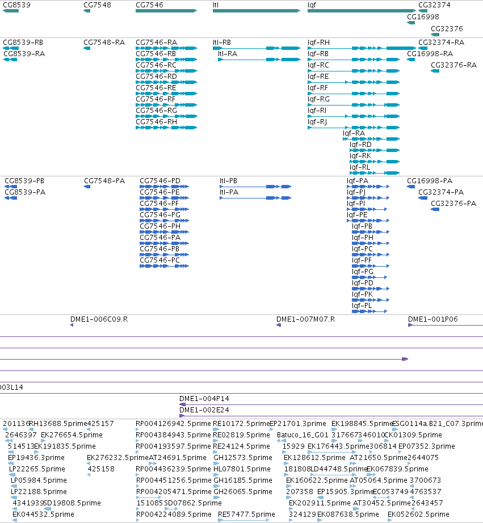Screen dimensions: 483x523
Task: Click transcript lqf-RL label
Action: click(360, 167)
